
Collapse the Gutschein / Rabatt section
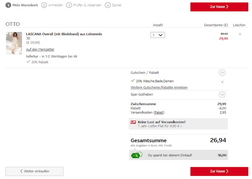coord(222,72)
